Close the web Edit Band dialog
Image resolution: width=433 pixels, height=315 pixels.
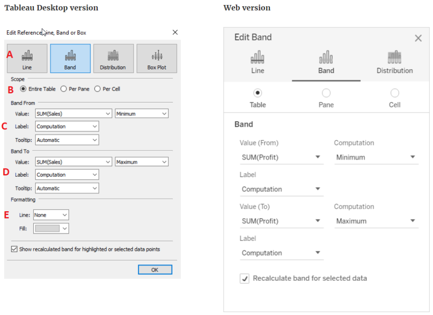(x=418, y=38)
